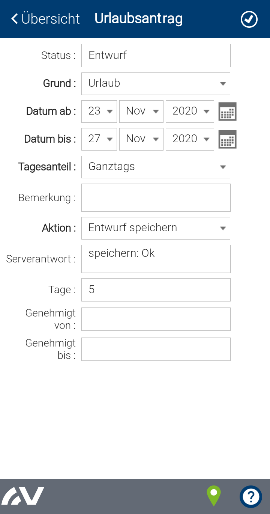Screen dimensions: 270x514
Task: Click the Tage field showing 5
Action: point(156,289)
